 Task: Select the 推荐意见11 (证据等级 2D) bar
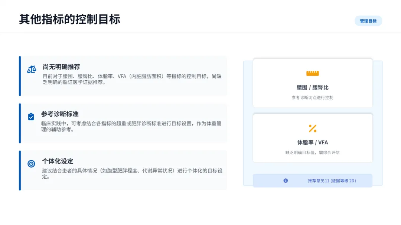[x=313, y=181]
